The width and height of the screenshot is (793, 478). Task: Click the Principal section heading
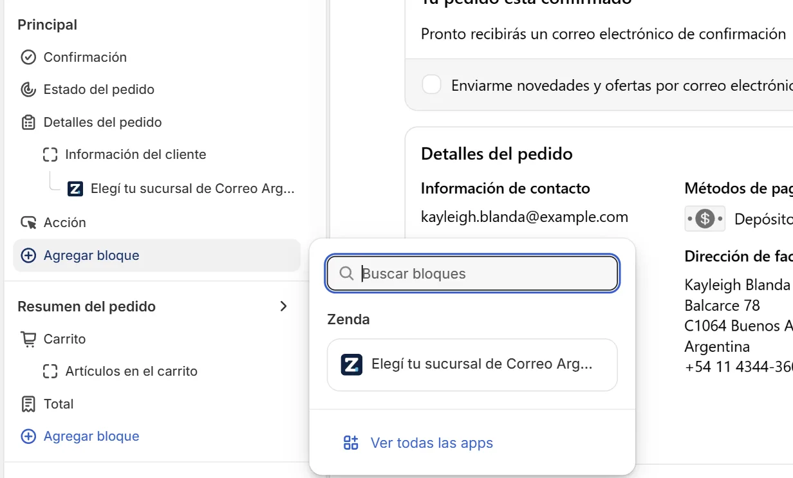click(x=47, y=24)
